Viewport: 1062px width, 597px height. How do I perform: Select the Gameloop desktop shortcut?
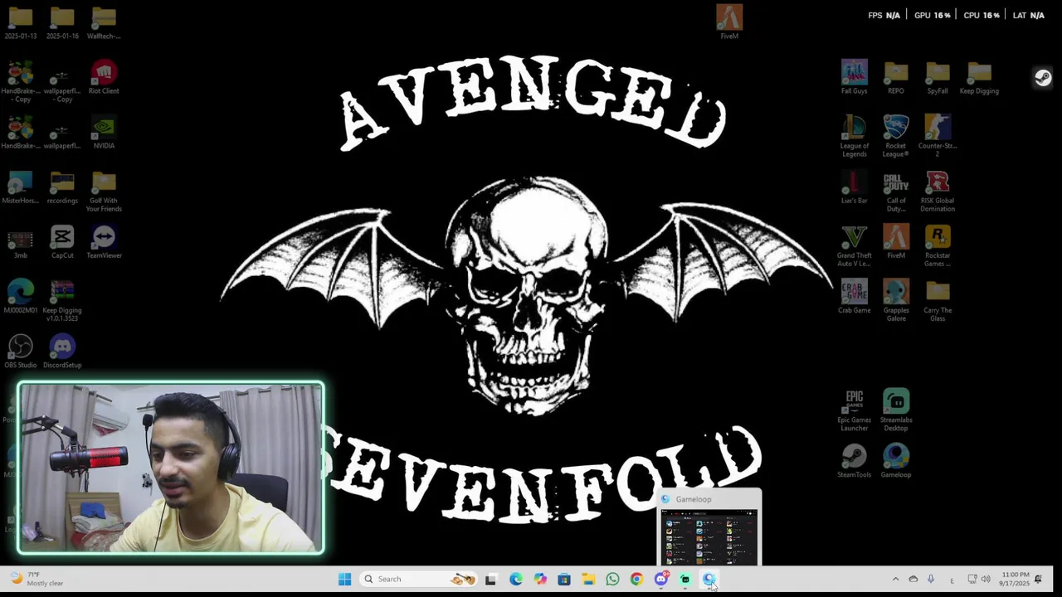(x=896, y=460)
